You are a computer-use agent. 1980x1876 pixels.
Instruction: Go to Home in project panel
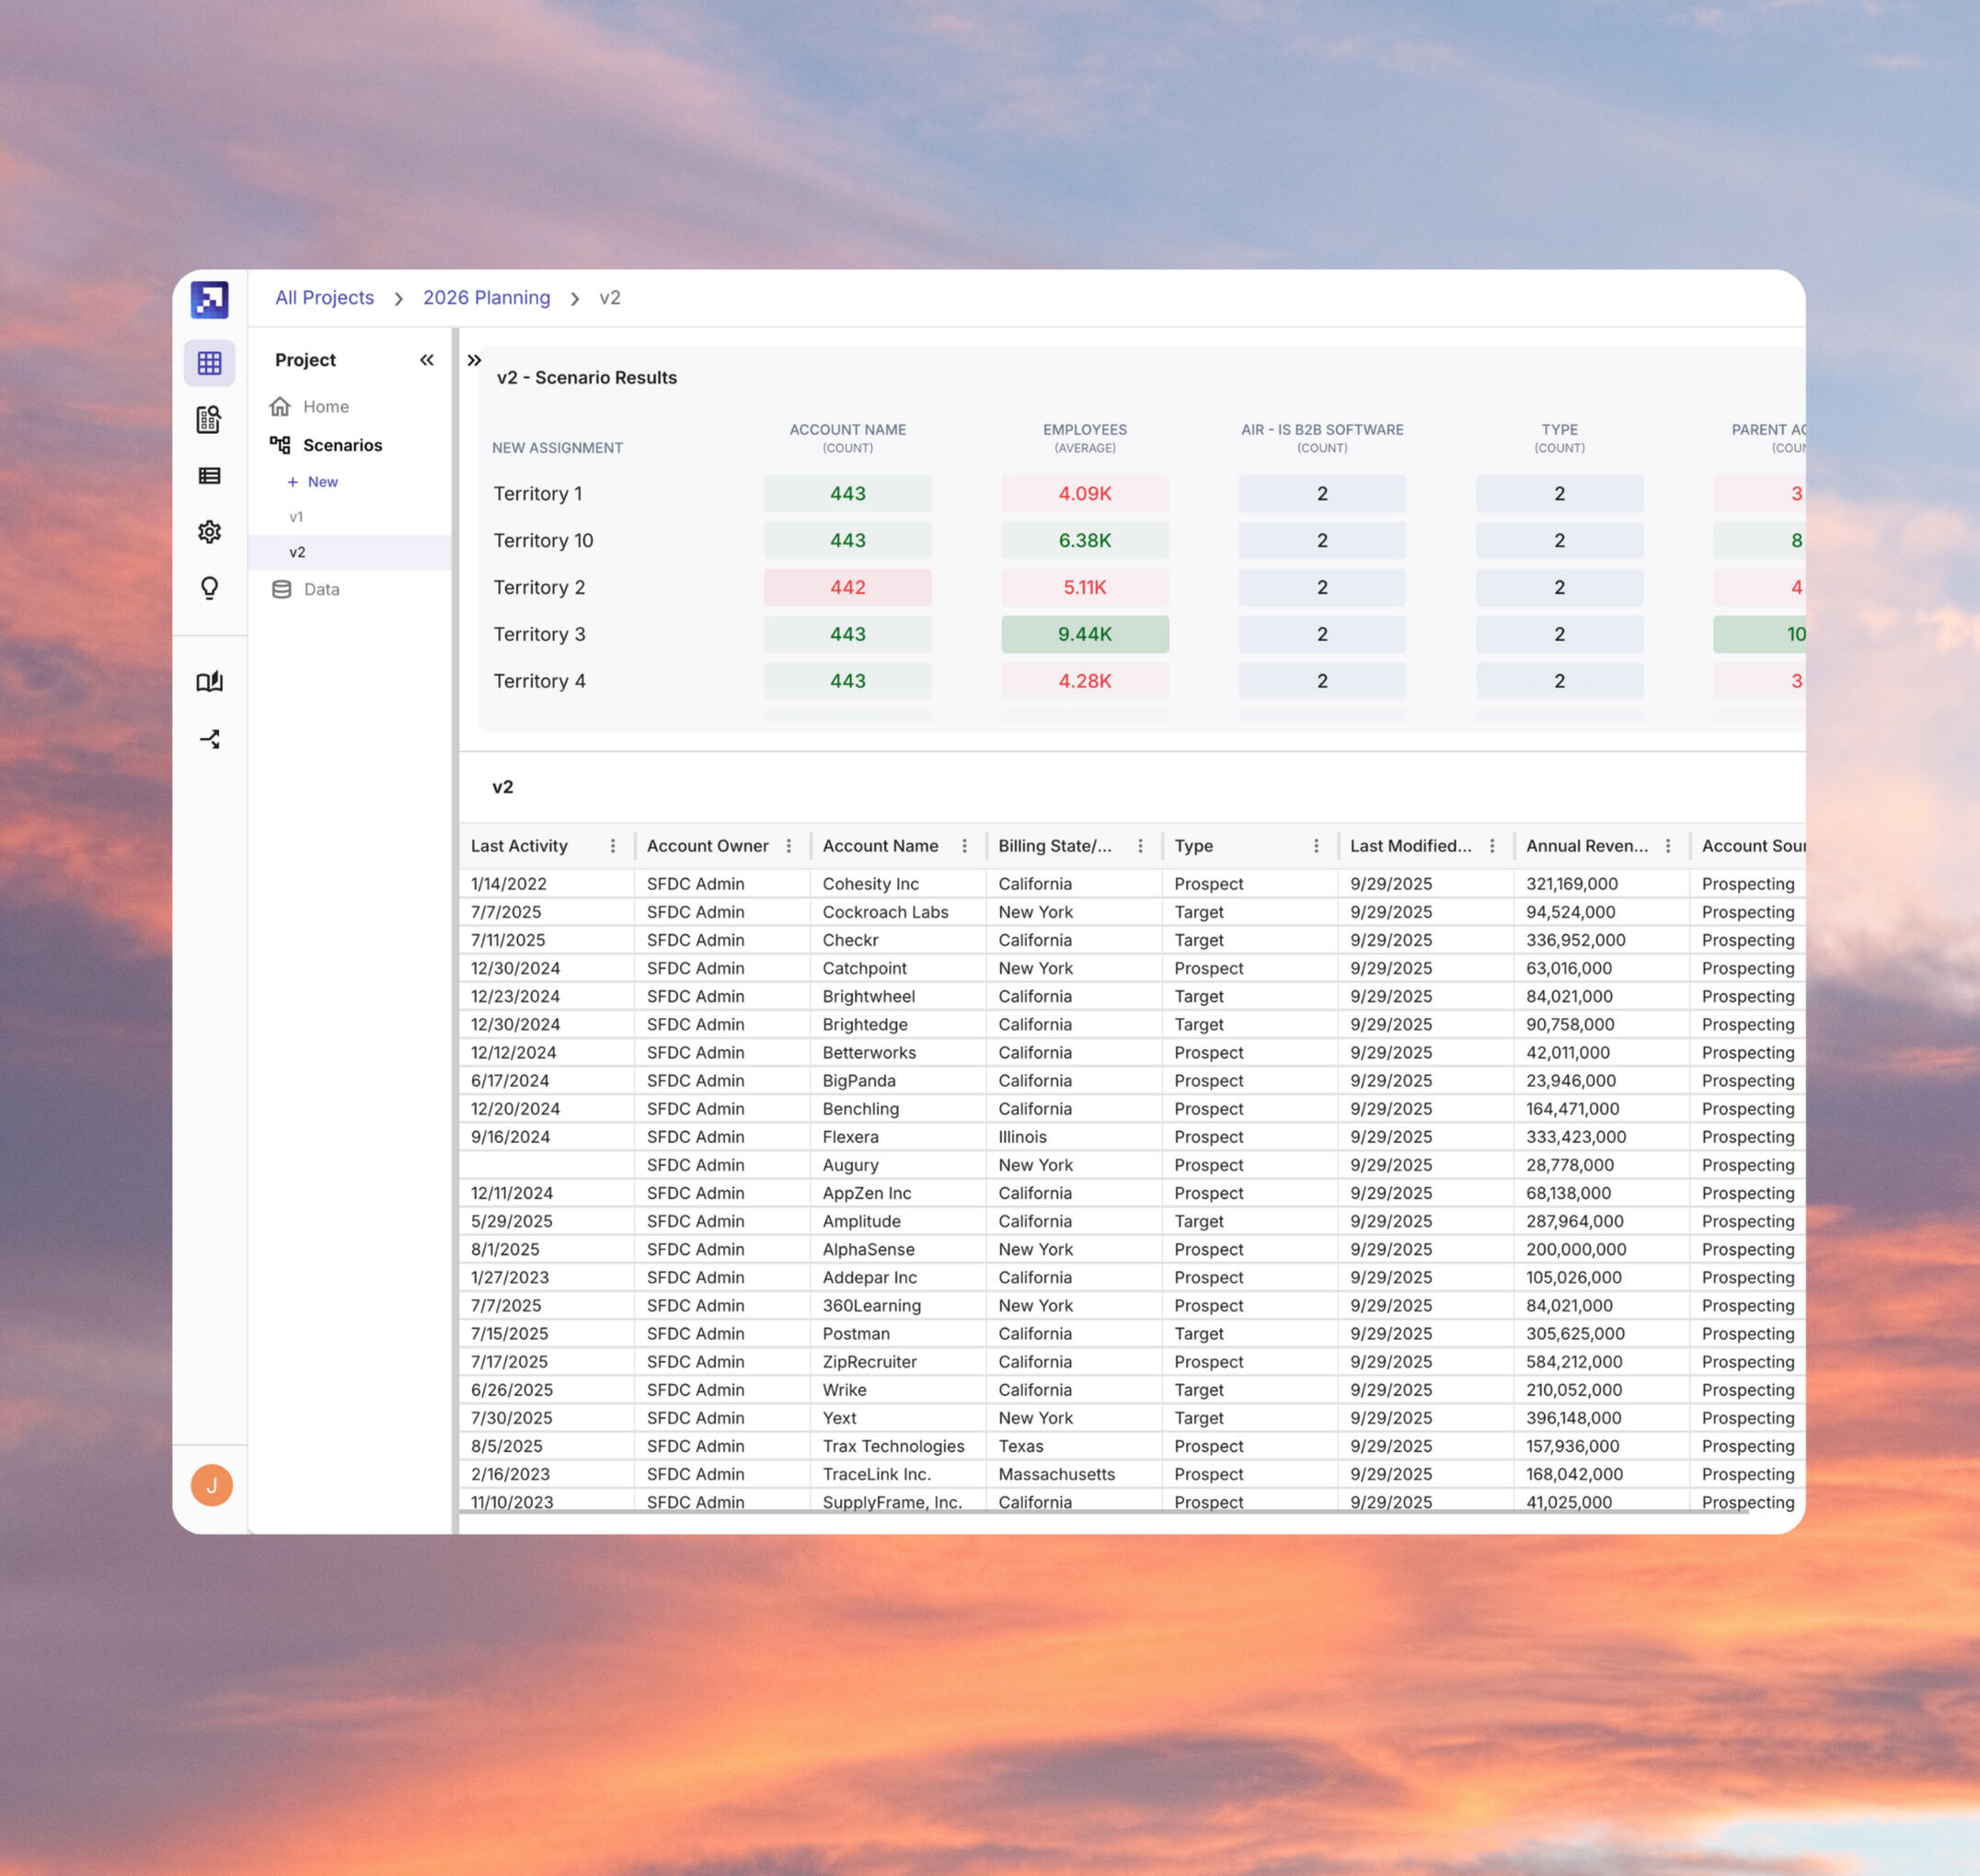(325, 406)
